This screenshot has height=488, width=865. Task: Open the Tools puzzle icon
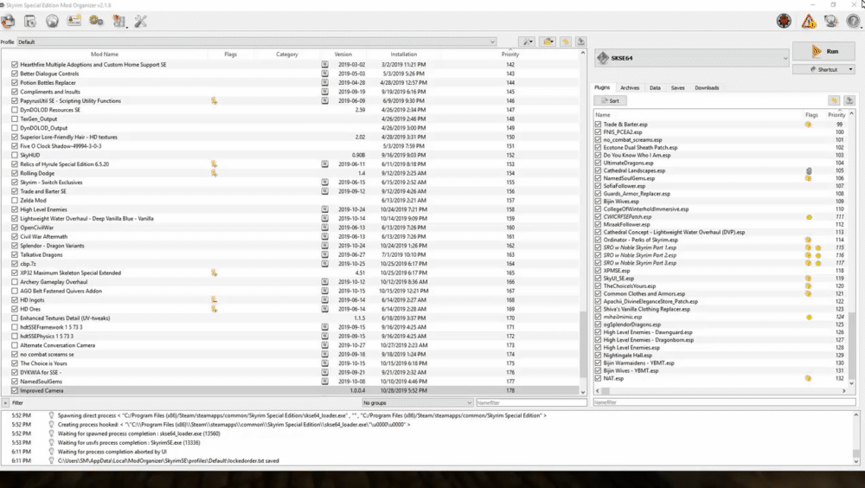click(x=119, y=22)
